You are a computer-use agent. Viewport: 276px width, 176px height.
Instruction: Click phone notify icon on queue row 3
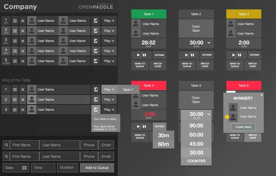click(x=96, y=41)
